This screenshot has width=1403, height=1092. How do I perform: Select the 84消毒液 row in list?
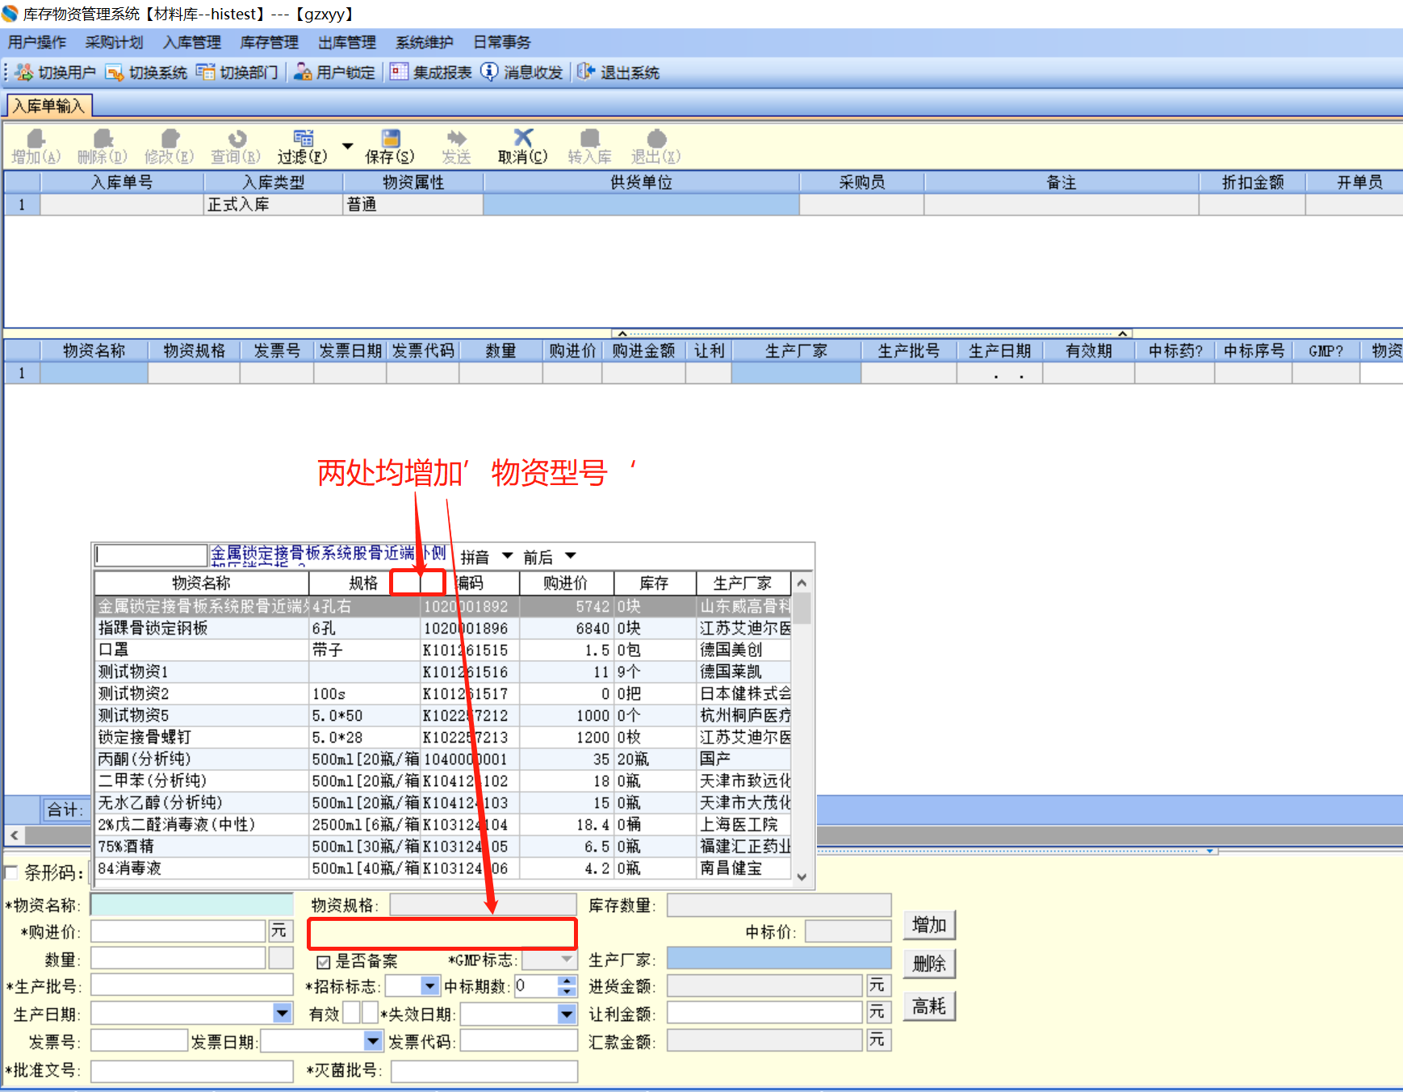(442, 868)
